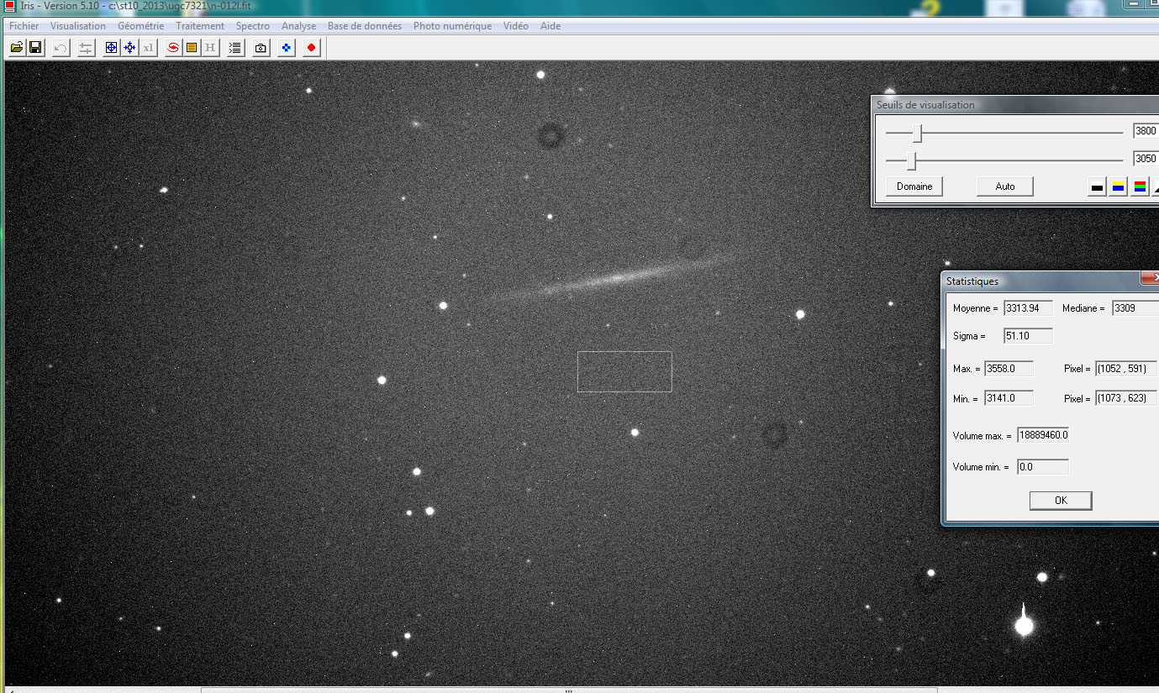Viewport: 1159px width, 693px height.
Task: Click the H toolbar icon
Action: (210, 48)
